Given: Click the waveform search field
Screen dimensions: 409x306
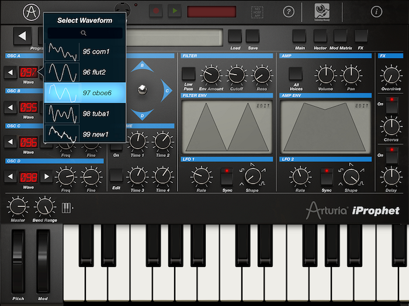Looking at the screenshot, I should 85,33.
